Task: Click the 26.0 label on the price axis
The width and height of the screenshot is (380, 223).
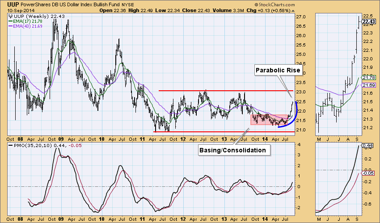Action: pos(300,36)
